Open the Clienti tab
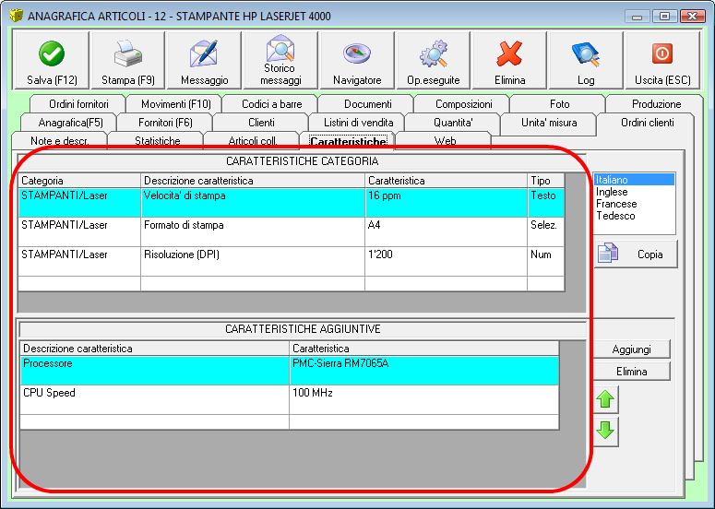The height and width of the screenshot is (509, 715). pyautogui.click(x=261, y=123)
